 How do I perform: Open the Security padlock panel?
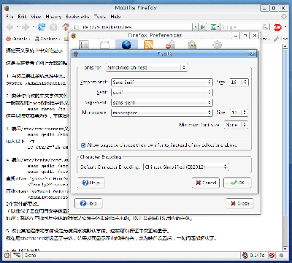click(x=192, y=45)
